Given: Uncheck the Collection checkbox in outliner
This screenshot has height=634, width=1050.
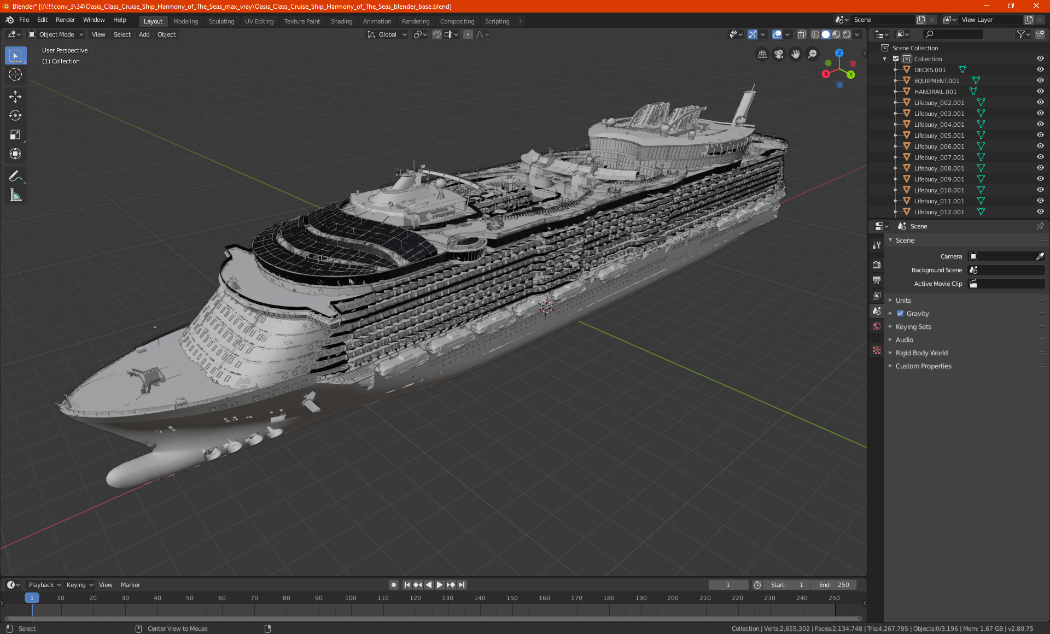Looking at the screenshot, I should 896,59.
